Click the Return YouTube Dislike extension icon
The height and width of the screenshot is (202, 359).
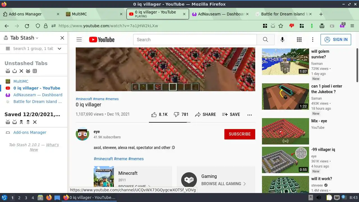292,26
